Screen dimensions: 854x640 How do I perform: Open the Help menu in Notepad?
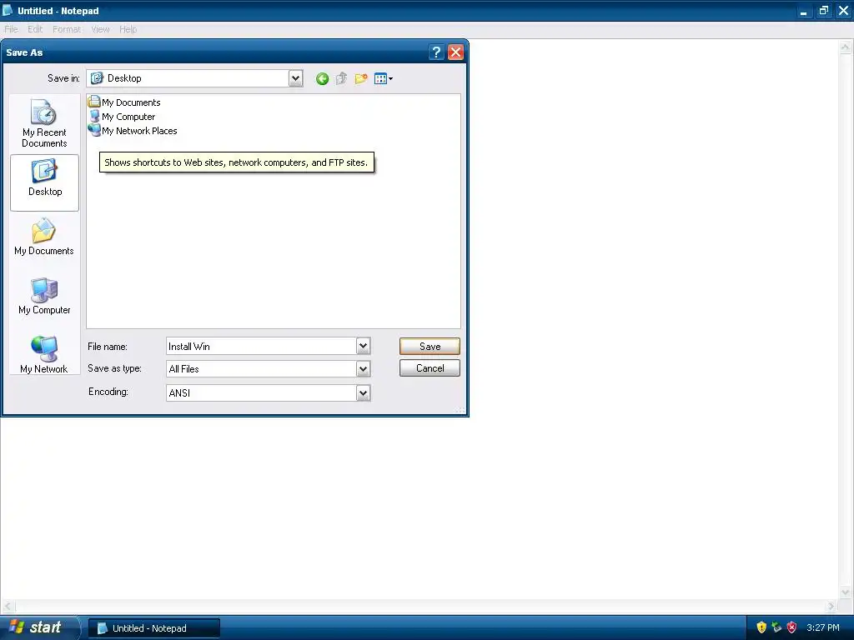(x=128, y=29)
